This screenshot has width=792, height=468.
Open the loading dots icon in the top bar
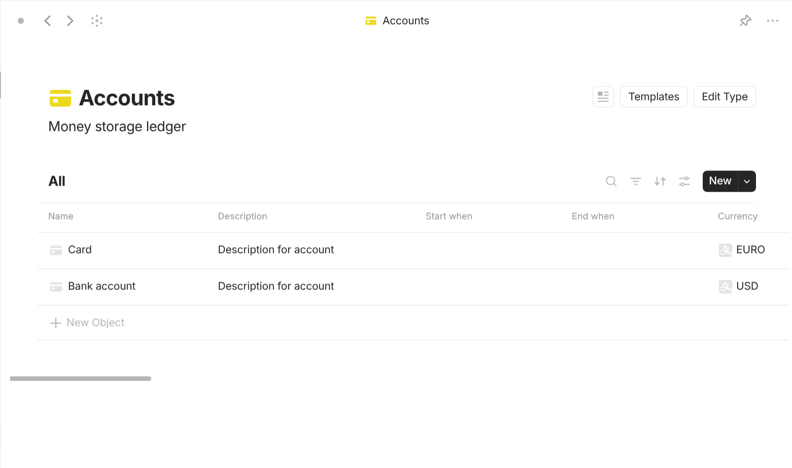(96, 20)
